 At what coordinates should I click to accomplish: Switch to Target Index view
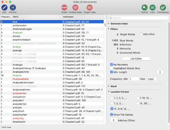(90, 8)
